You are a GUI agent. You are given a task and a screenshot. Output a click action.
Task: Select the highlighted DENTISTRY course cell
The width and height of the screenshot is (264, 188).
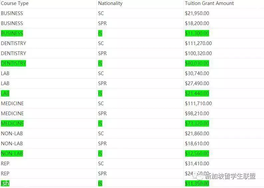click(13, 63)
